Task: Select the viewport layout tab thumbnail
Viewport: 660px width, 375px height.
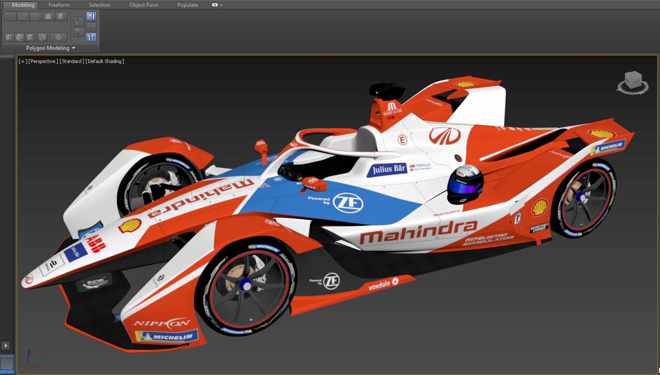Action: (7, 364)
